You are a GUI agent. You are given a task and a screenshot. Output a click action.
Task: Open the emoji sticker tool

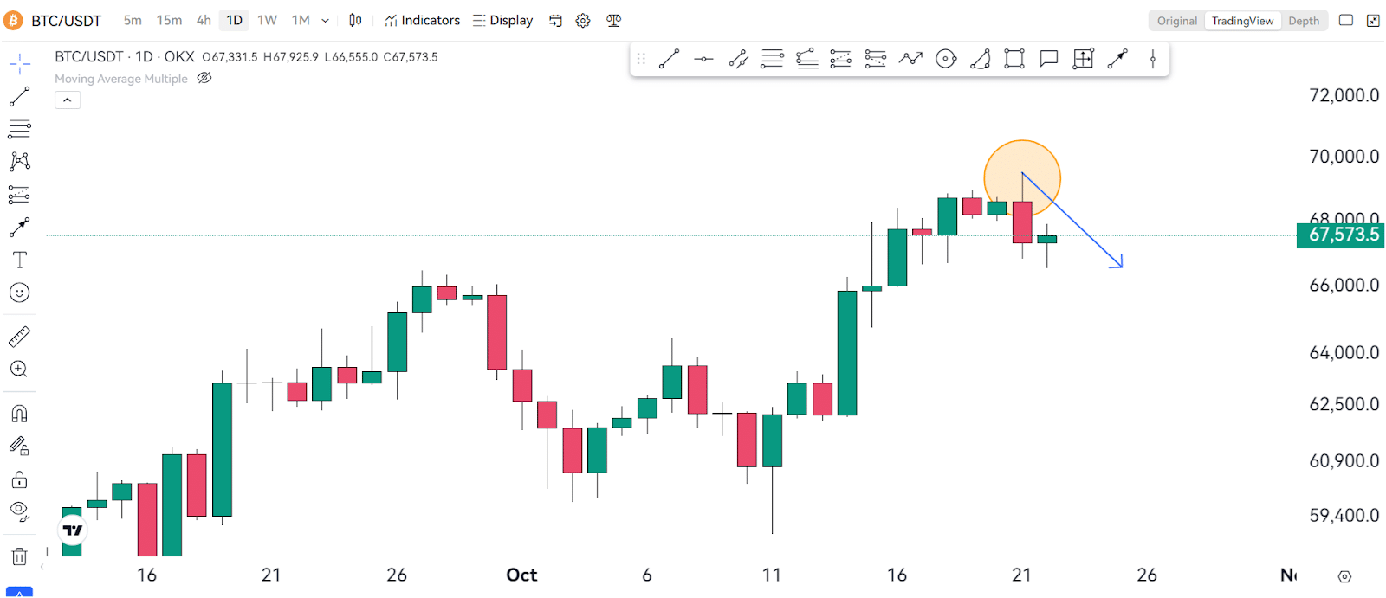click(x=19, y=293)
